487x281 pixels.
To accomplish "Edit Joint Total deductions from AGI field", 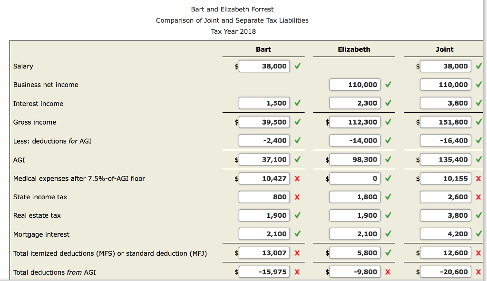I will 445,272.
